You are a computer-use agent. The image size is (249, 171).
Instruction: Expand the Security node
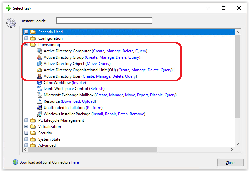(x=26, y=133)
